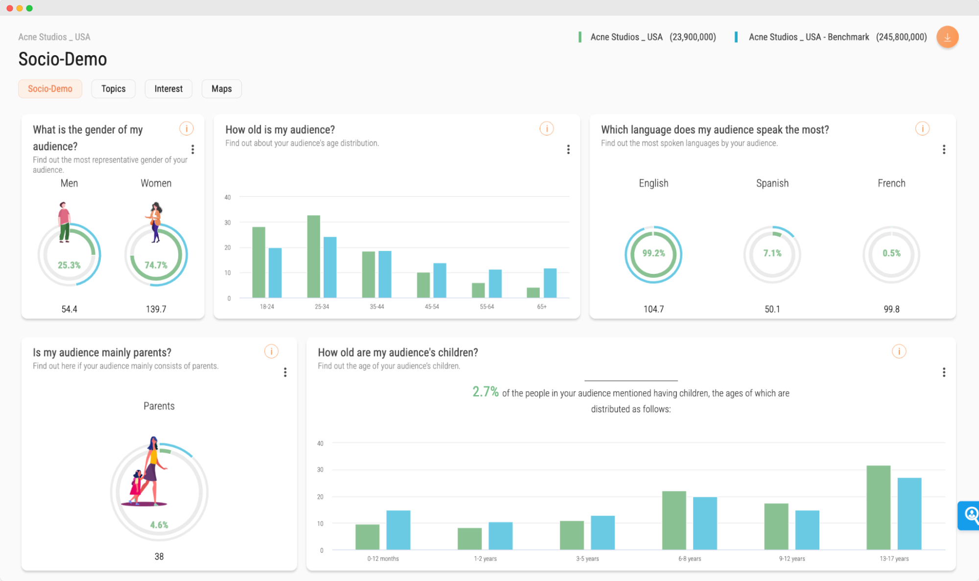The height and width of the screenshot is (581, 979).
Task: Click the Men 25.3% gauge
Action: click(69, 254)
